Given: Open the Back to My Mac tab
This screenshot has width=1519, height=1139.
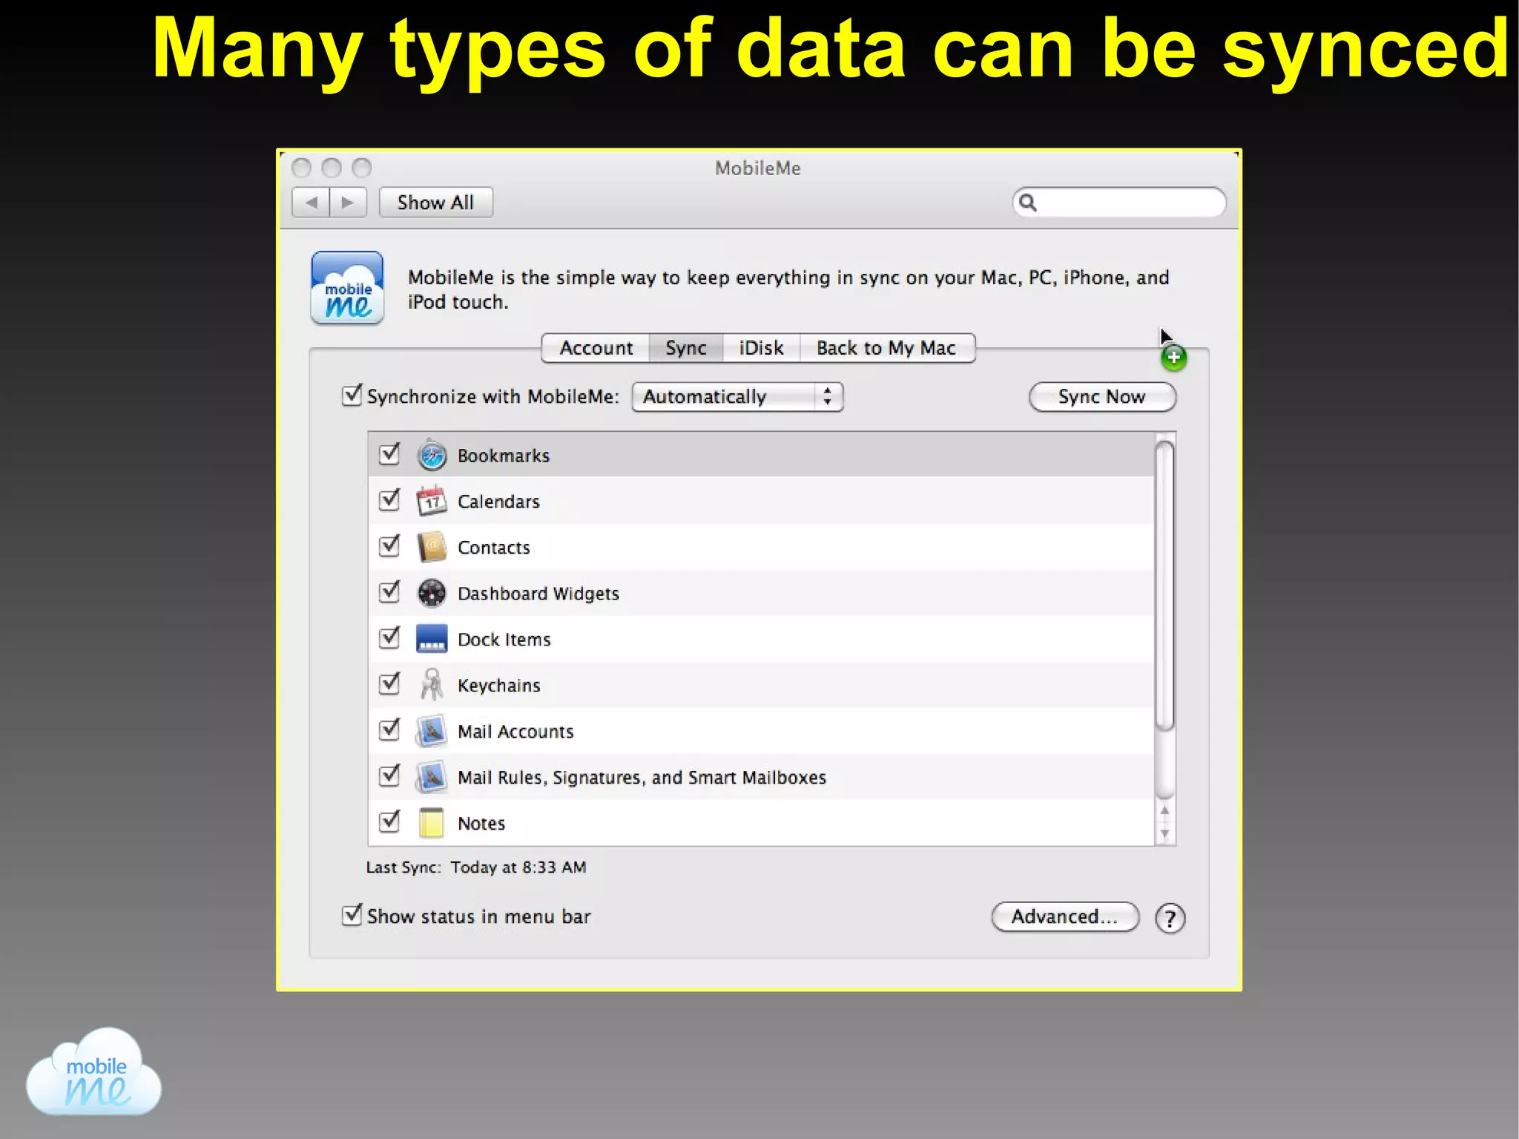Looking at the screenshot, I should click(886, 348).
